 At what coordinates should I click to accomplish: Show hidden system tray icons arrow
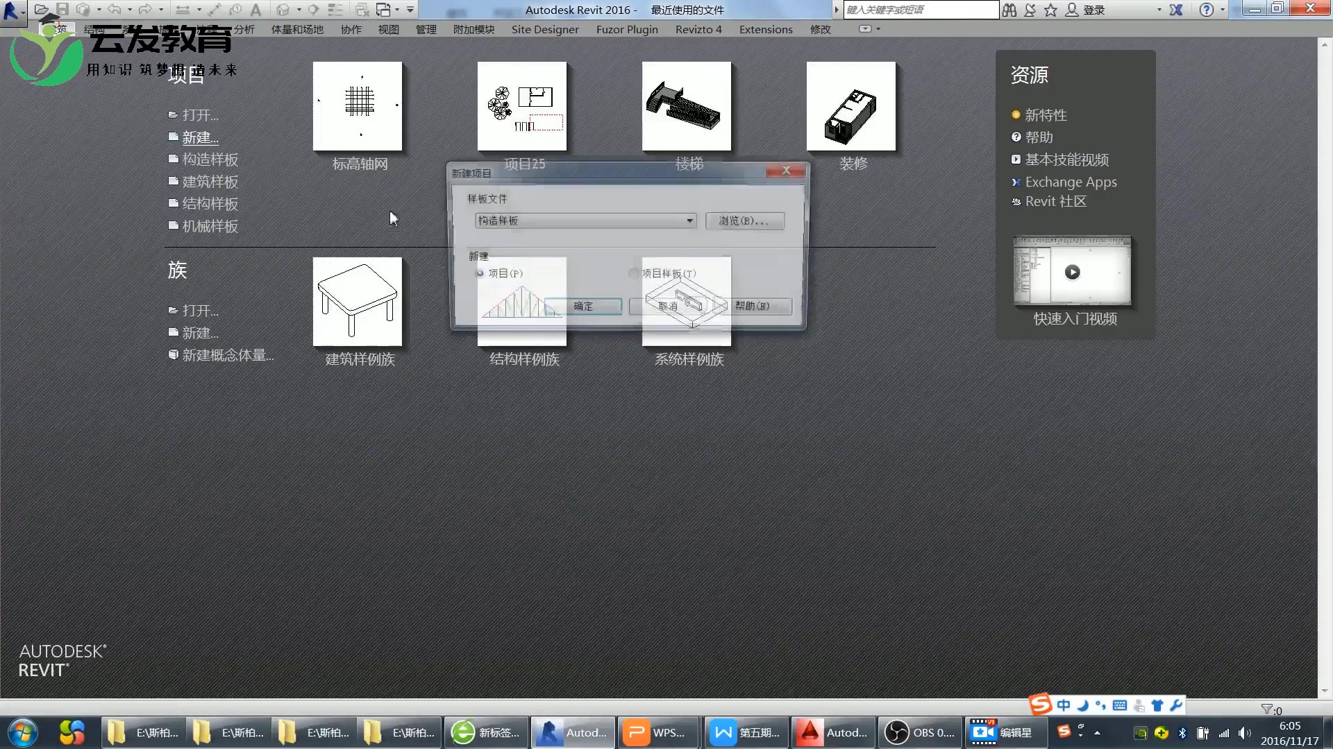click(1097, 732)
